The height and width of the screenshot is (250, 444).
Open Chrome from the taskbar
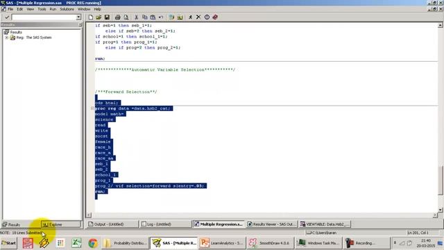point(92,243)
